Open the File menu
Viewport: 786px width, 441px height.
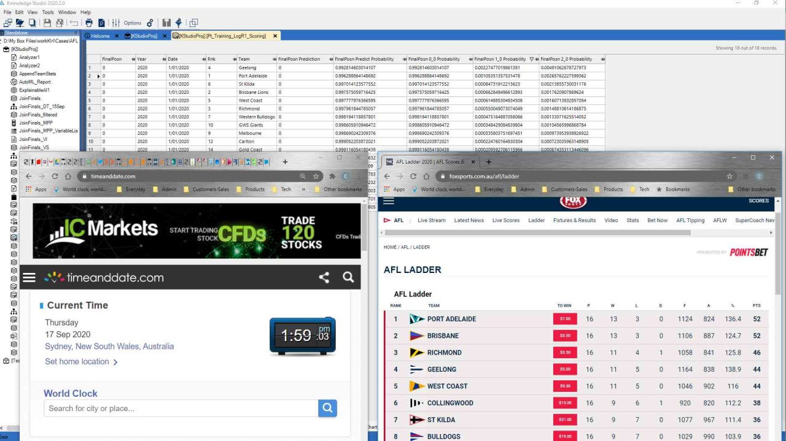tap(7, 12)
